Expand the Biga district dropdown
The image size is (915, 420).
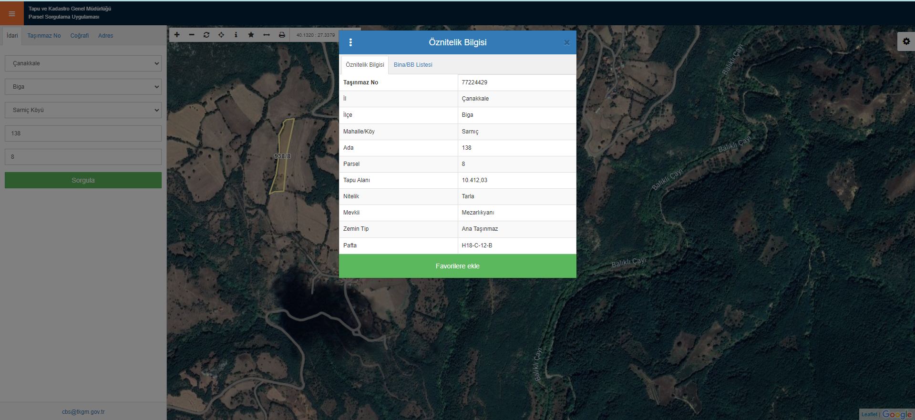point(83,87)
